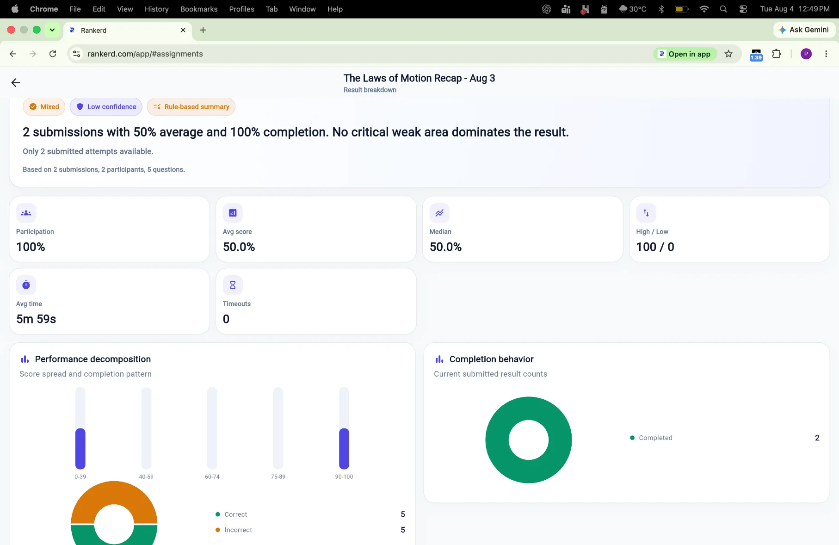The image size is (839, 545).
Task: Click the 75-89 score range bar
Action: 278,428
